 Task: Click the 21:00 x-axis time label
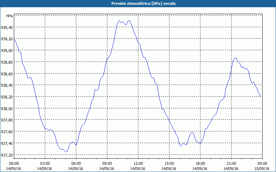pyautogui.click(x=231, y=164)
